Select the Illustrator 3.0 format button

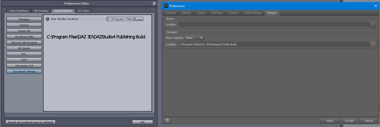(24, 66)
